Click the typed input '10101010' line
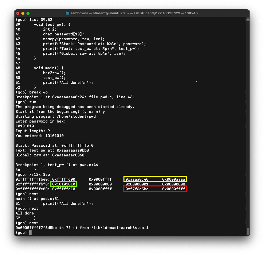 [x=25, y=126]
